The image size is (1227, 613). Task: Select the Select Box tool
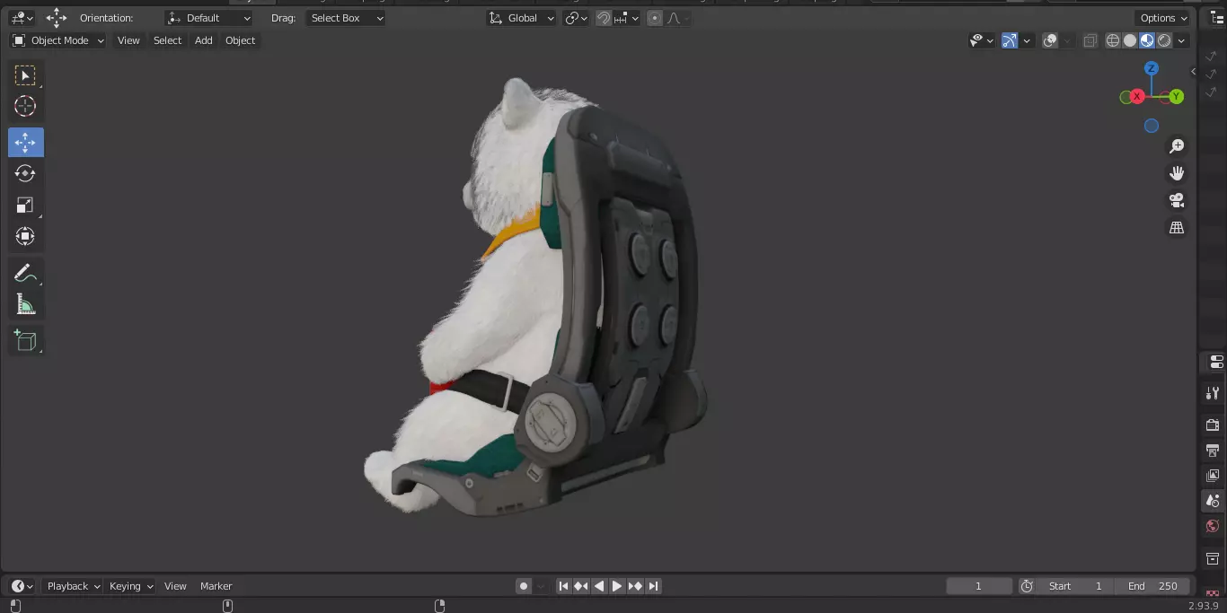pyautogui.click(x=25, y=75)
